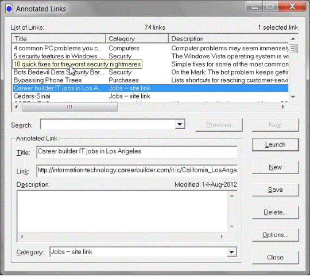
Task: Click the link list's horizontal scrollbar thumb
Action: coord(69,107)
